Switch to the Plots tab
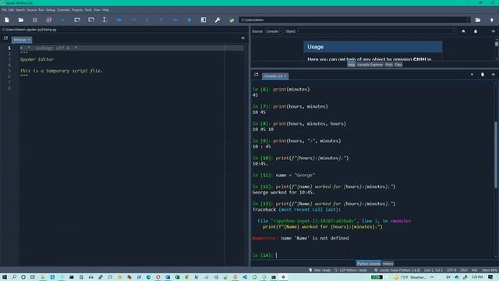Screen dimensions: 499x281 (389, 65)
